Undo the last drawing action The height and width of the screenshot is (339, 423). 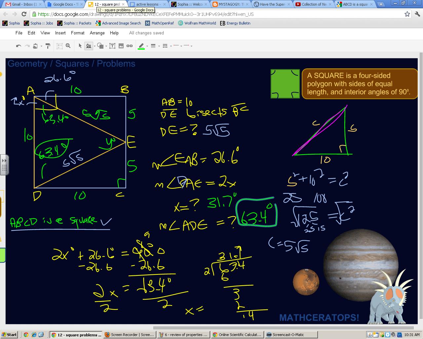tap(19, 46)
